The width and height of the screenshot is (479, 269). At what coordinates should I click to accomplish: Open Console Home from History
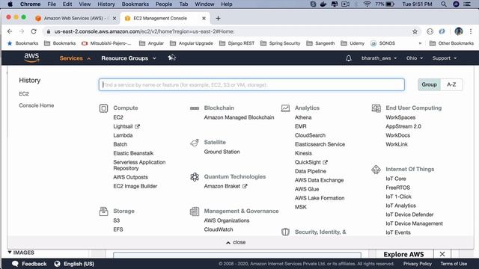coord(37,105)
